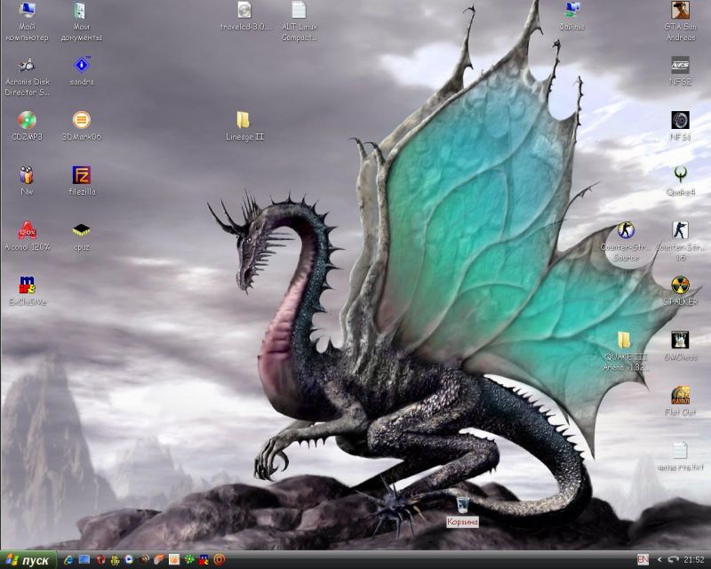
Task: Launch the green ICQ flower icon
Action: (189, 560)
